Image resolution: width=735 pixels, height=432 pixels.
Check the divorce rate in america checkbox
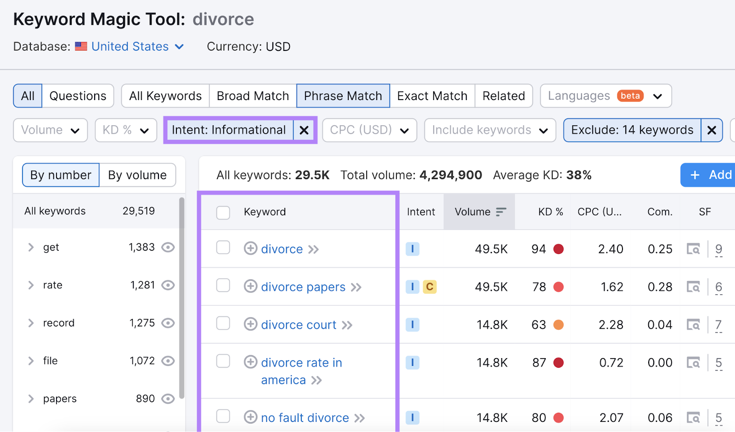[x=223, y=361]
